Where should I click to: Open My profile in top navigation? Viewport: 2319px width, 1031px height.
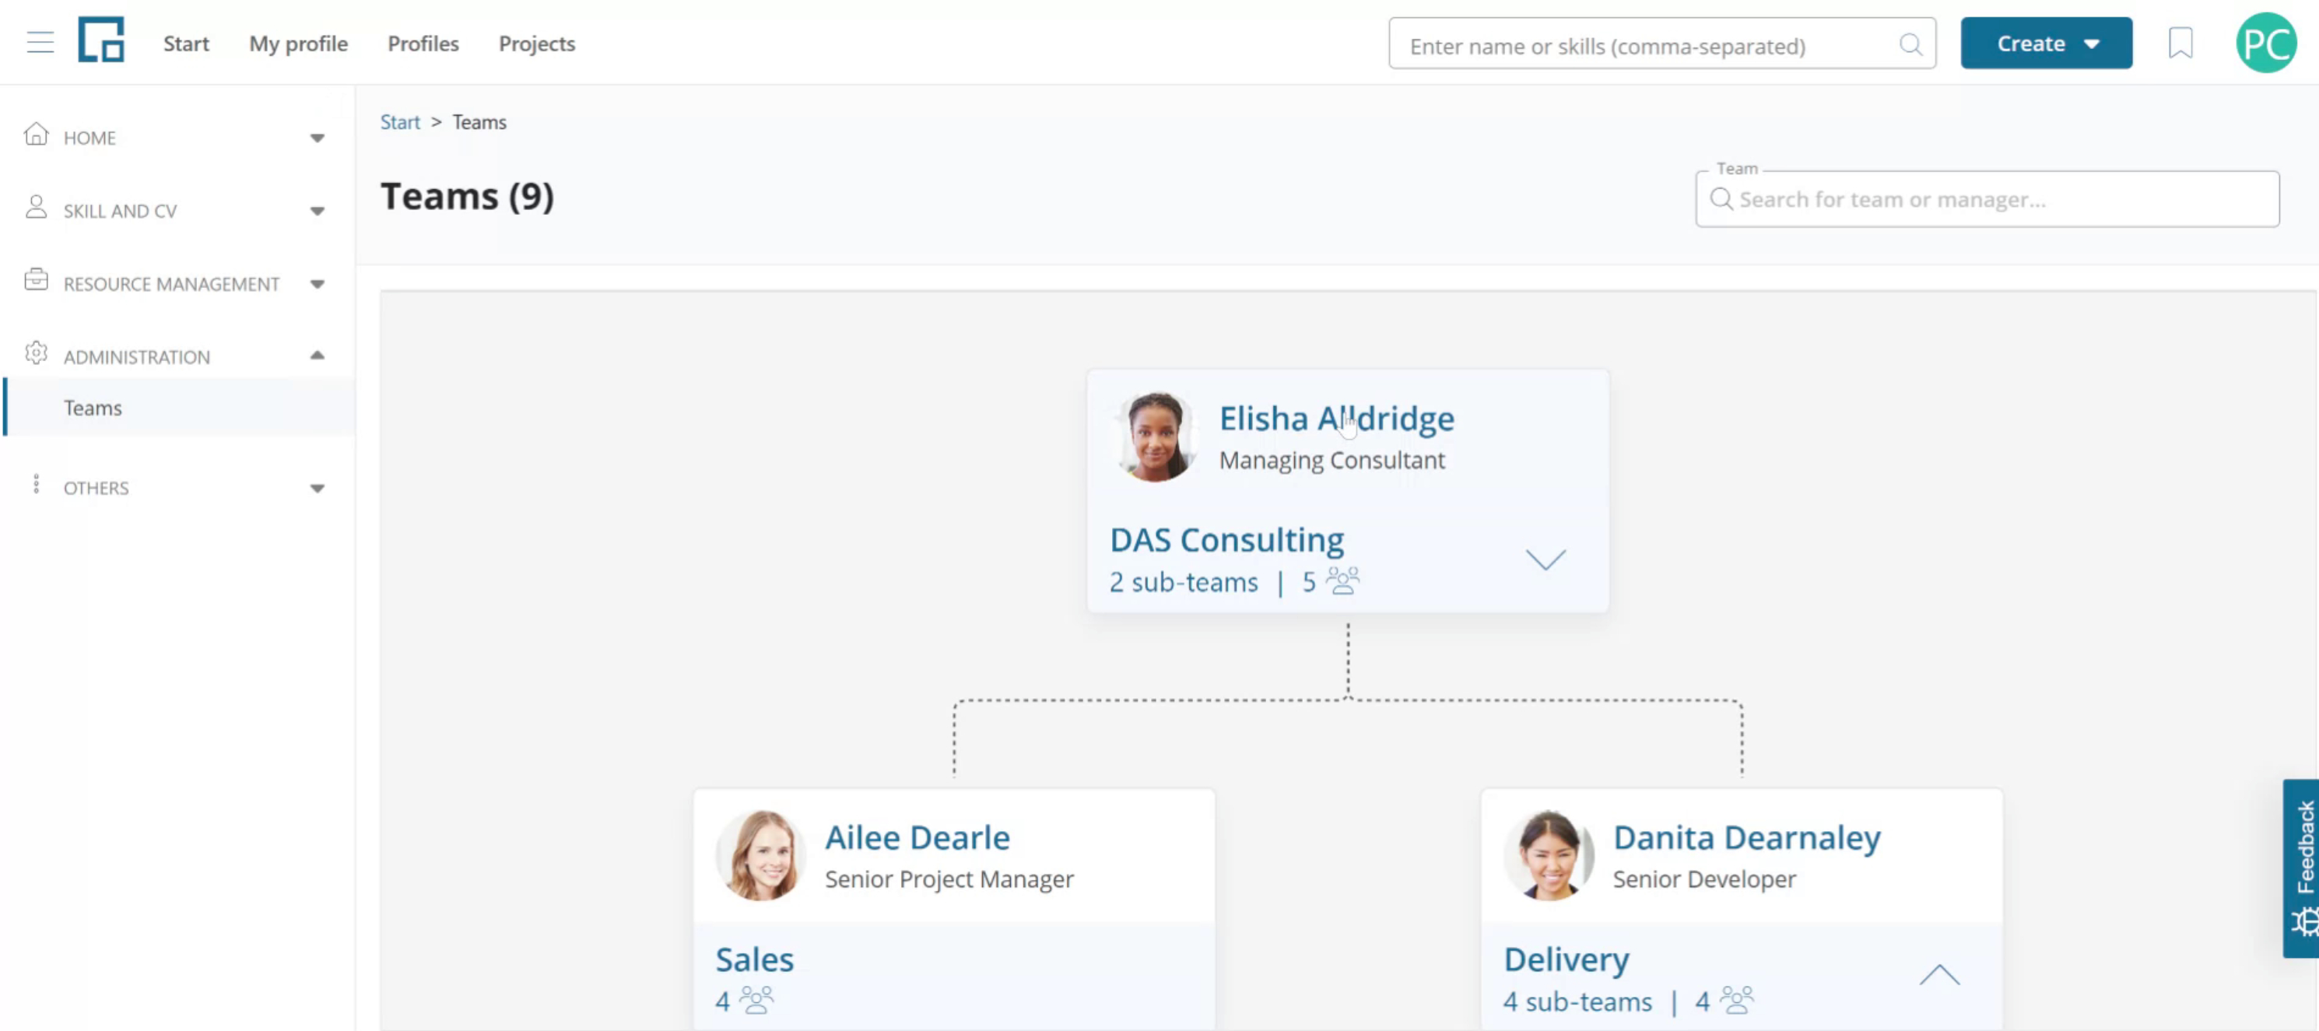(298, 44)
